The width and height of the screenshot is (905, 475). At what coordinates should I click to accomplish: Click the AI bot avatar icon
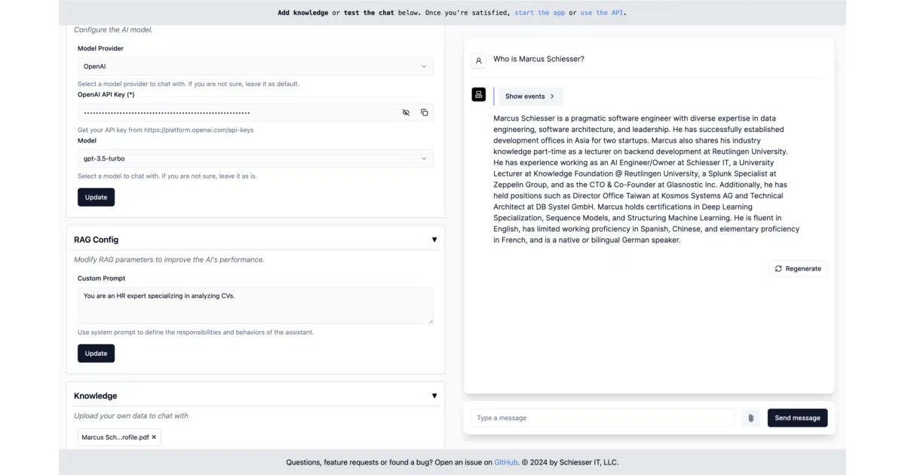(478, 94)
